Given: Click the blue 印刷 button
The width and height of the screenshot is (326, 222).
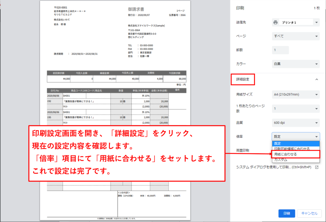Looking at the screenshot, I should coord(287,213).
